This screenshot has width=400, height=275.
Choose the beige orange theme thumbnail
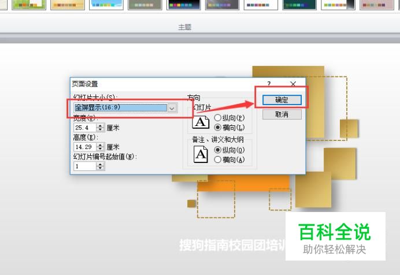(68, 5)
